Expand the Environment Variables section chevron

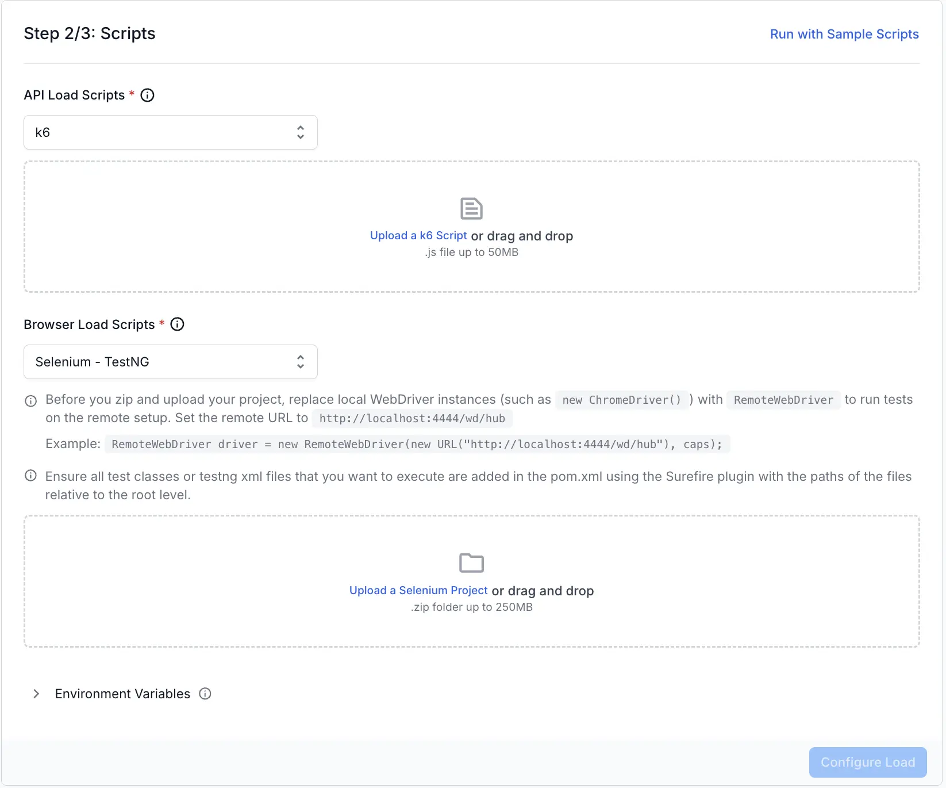pyautogui.click(x=36, y=694)
